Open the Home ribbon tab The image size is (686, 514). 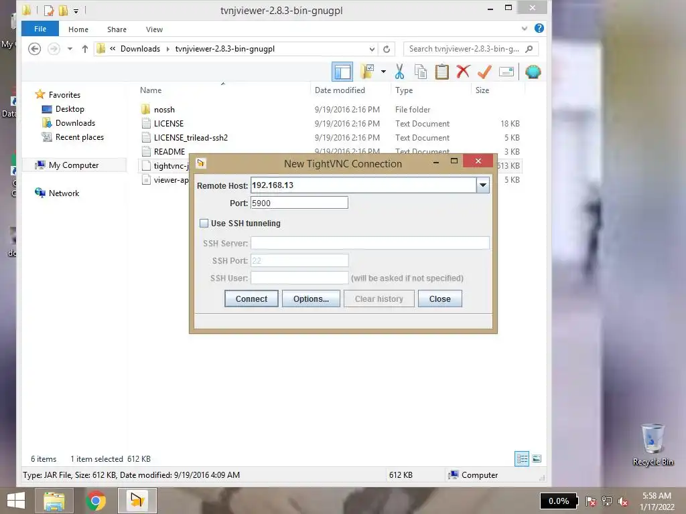78,29
